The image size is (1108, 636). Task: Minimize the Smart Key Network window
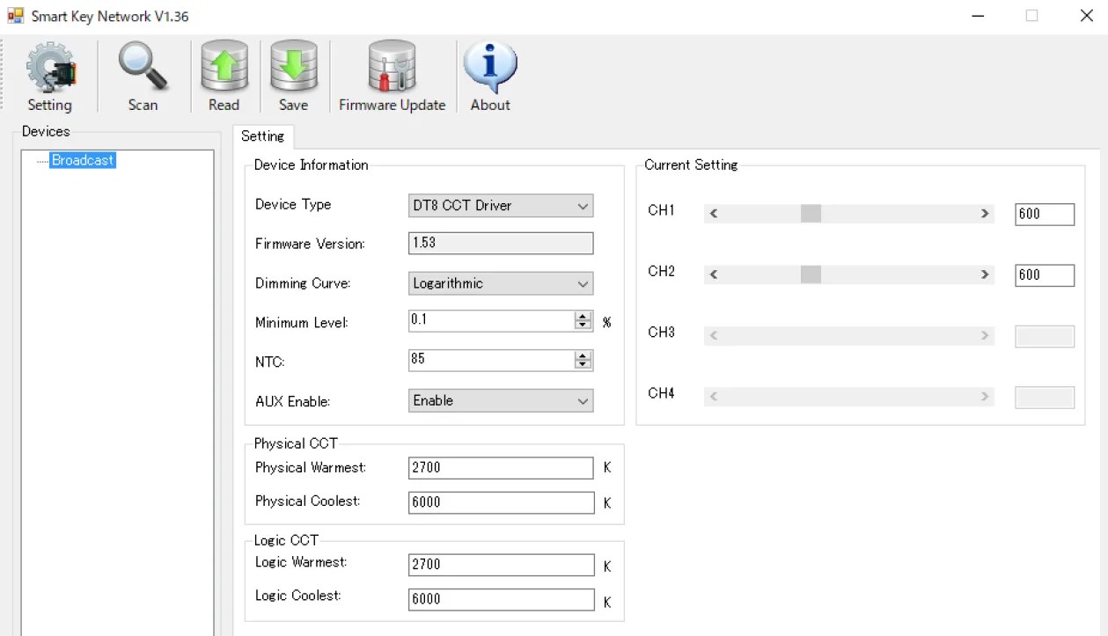(x=977, y=16)
